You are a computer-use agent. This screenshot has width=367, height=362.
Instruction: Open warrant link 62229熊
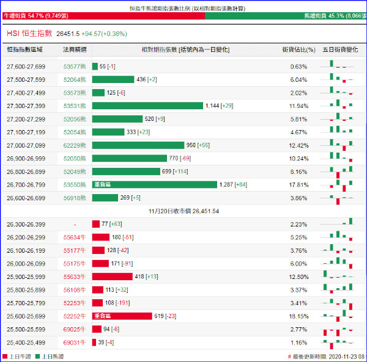pos(75,145)
